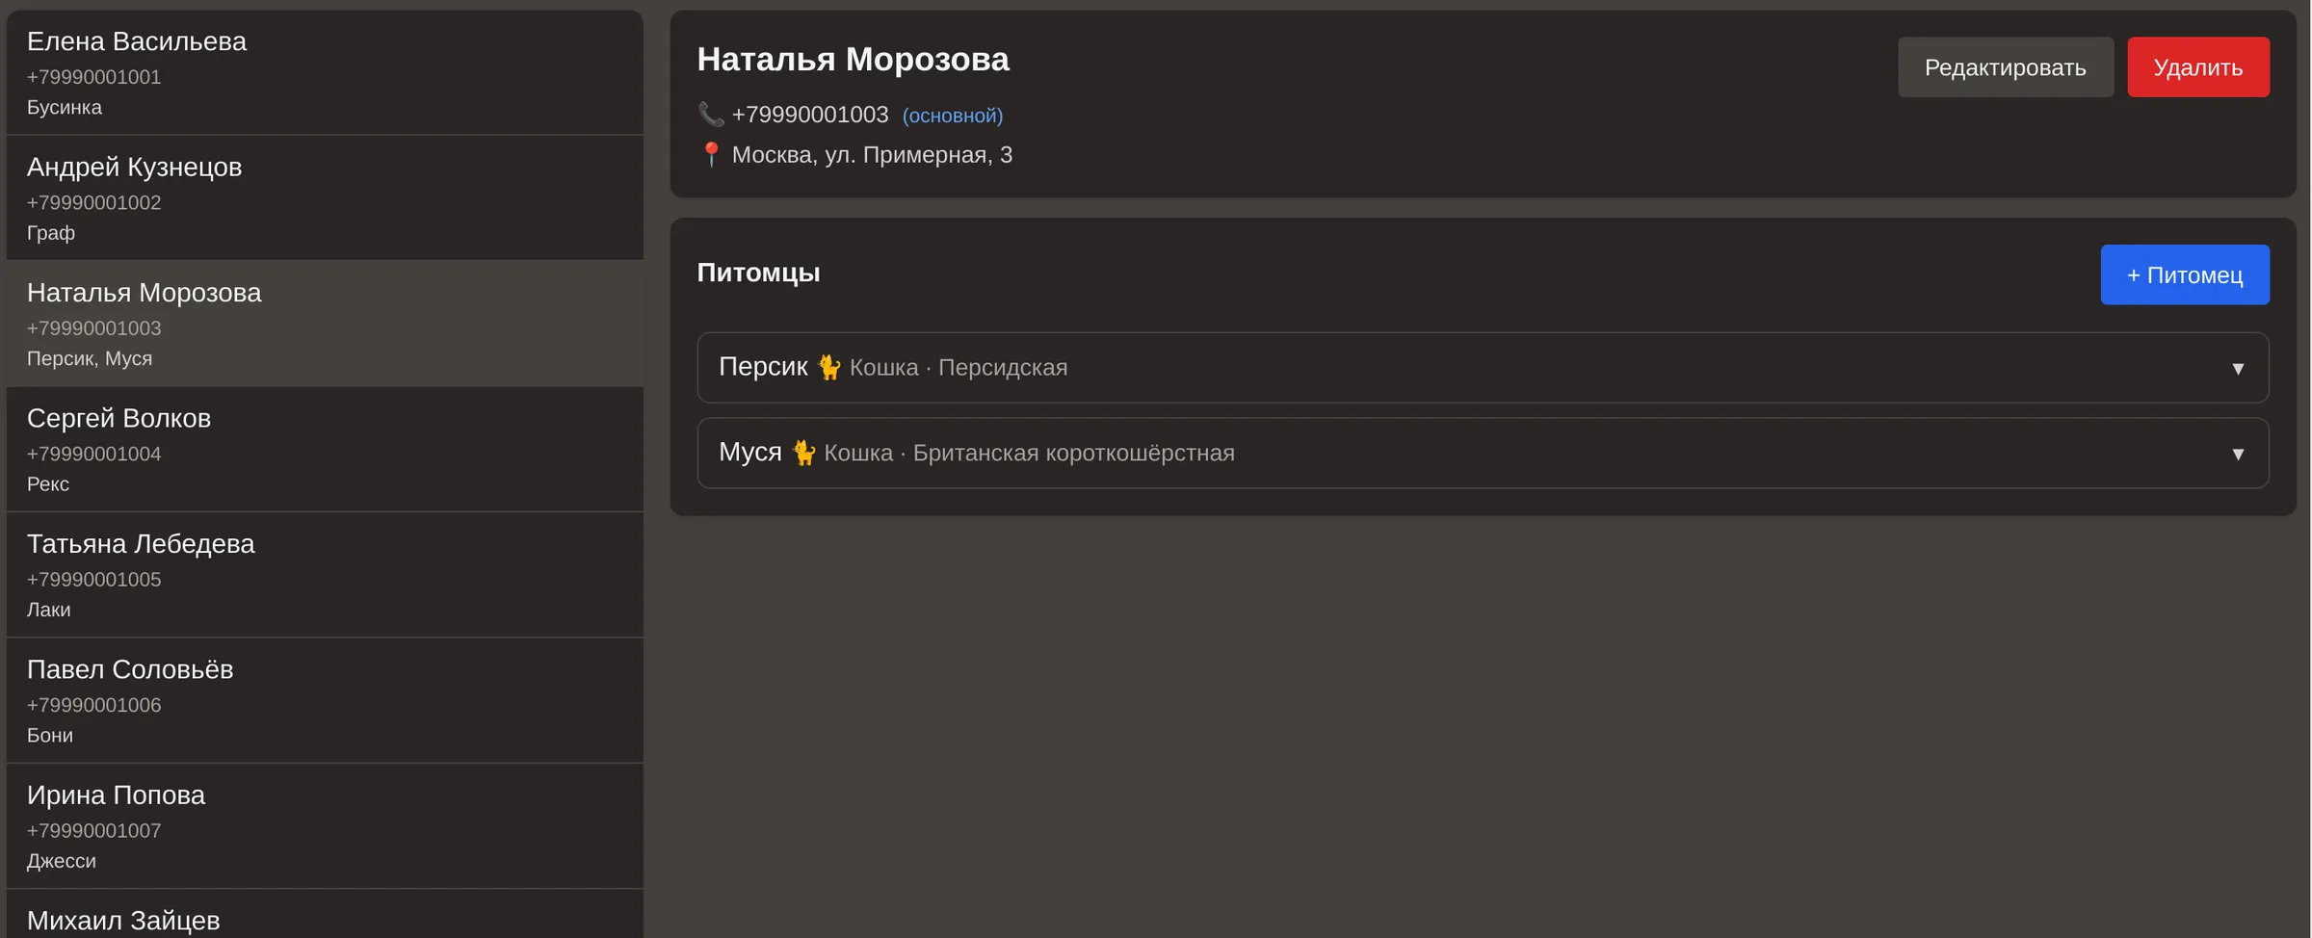Click pet name Бони under Павел Соловьёв

pos(50,736)
